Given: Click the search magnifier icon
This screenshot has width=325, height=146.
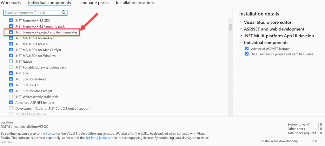Looking at the screenshot, I should click(x=64, y=13).
